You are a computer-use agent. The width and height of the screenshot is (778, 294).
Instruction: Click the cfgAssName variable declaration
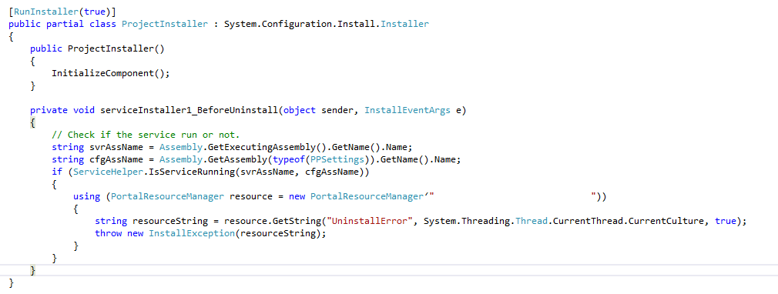116,159
